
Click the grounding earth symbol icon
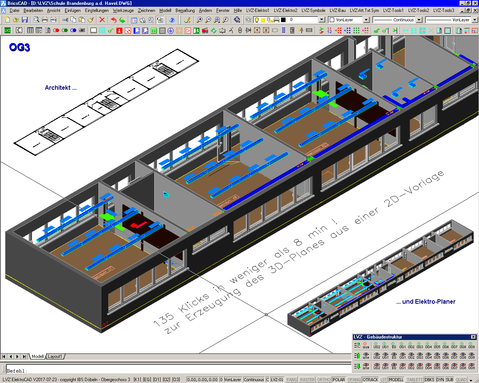click(171, 30)
